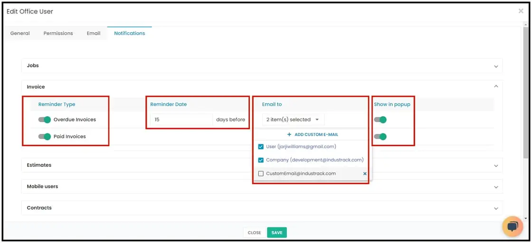Image resolution: width=532 pixels, height=243 pixels.
Task: Open the Permissions tab
Action: tap(58, 33)
